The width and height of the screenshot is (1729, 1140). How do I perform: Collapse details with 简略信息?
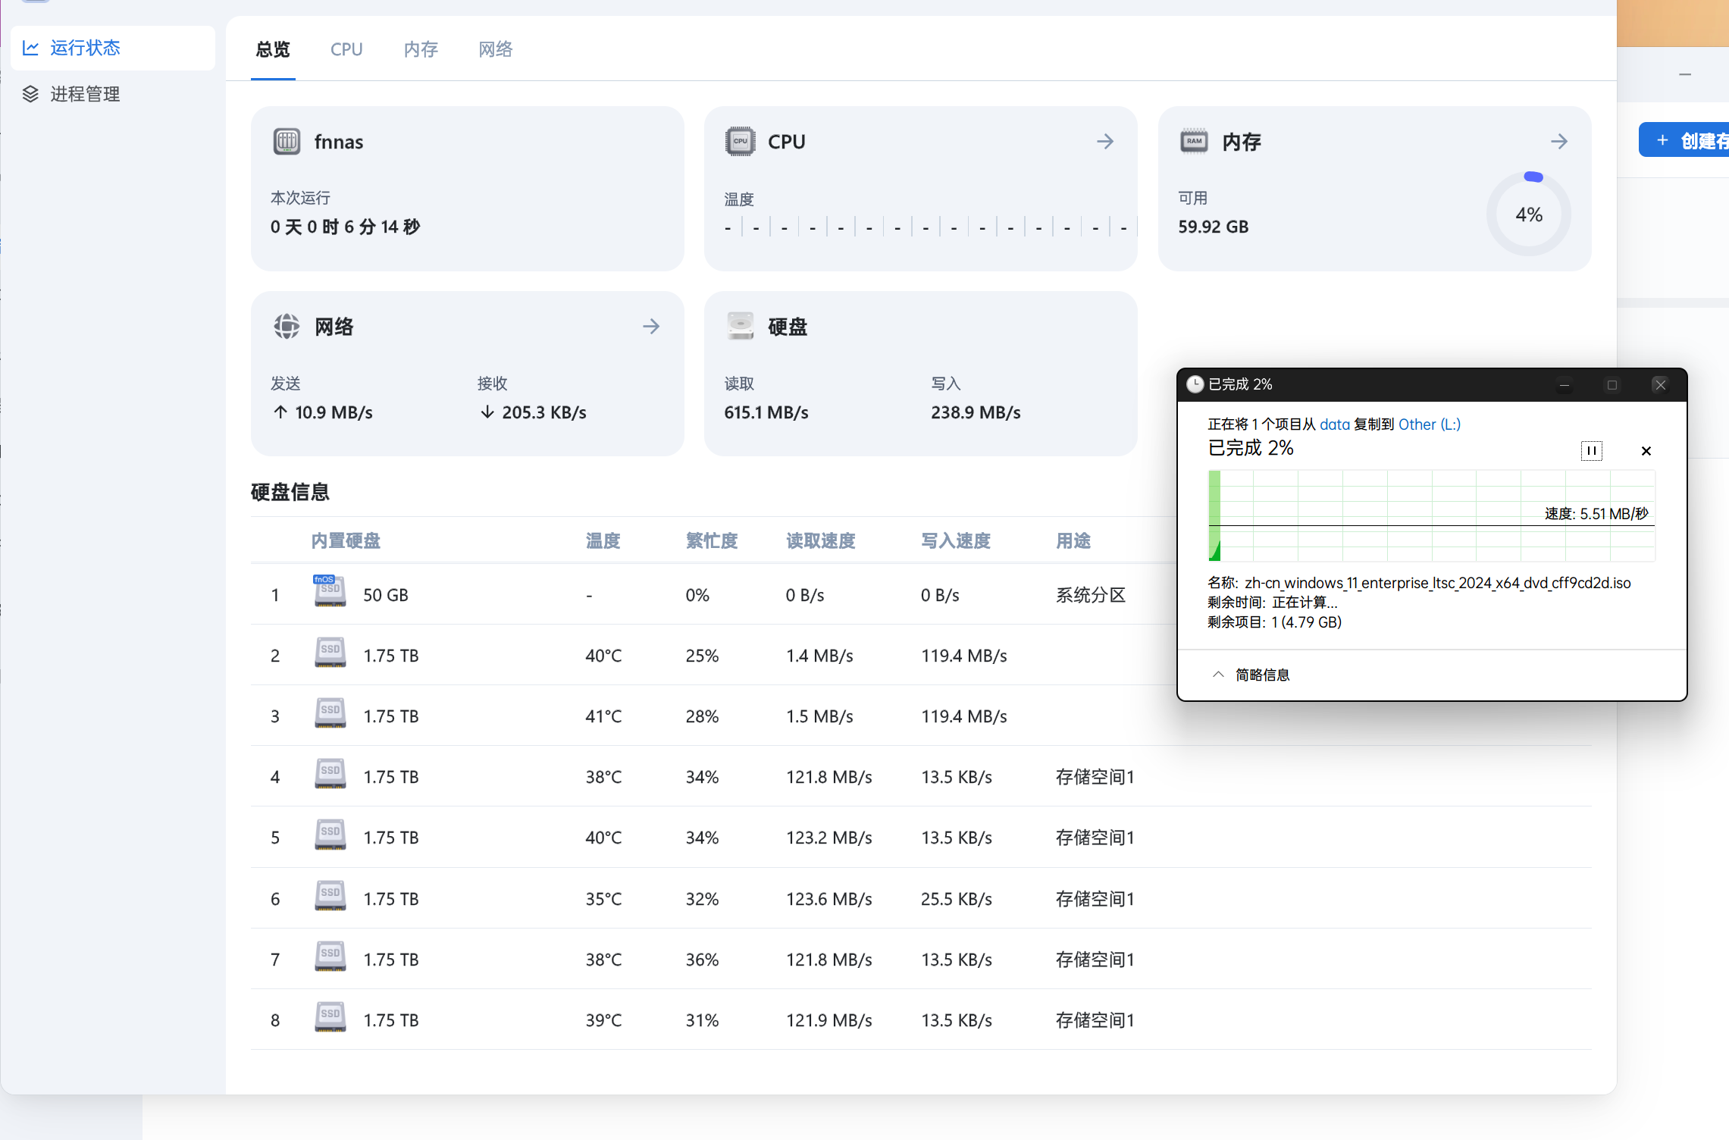1251,675
